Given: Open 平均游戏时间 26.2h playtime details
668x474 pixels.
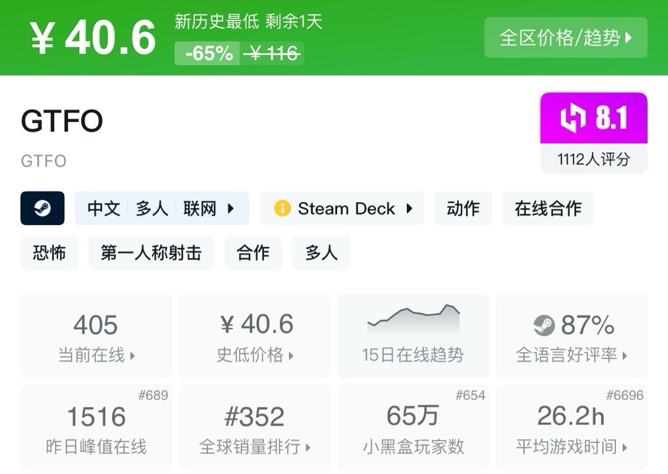Looking at the screenshot, I should point(572,428).
